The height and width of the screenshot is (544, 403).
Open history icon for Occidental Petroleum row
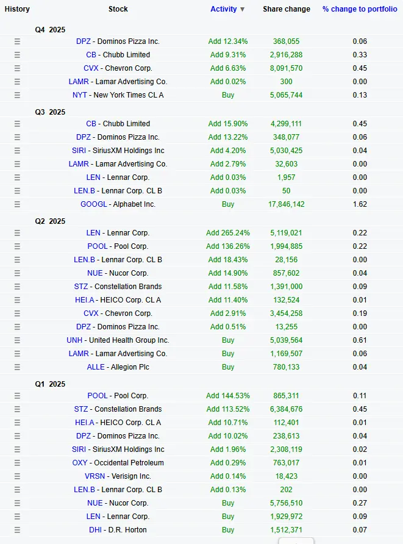(x=16, y=463)
